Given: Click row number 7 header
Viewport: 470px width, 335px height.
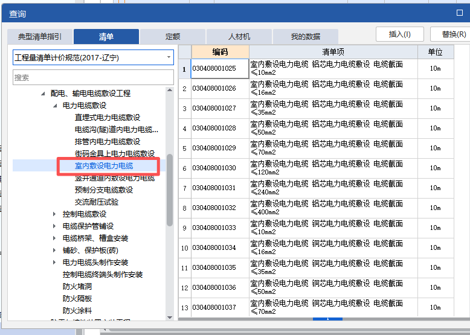Looking at the screenshot, I should click(x=185, y=188).
